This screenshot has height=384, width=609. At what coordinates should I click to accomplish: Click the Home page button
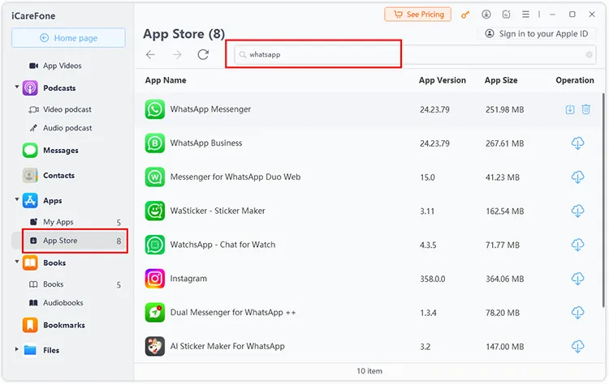[x=68, y=38]
